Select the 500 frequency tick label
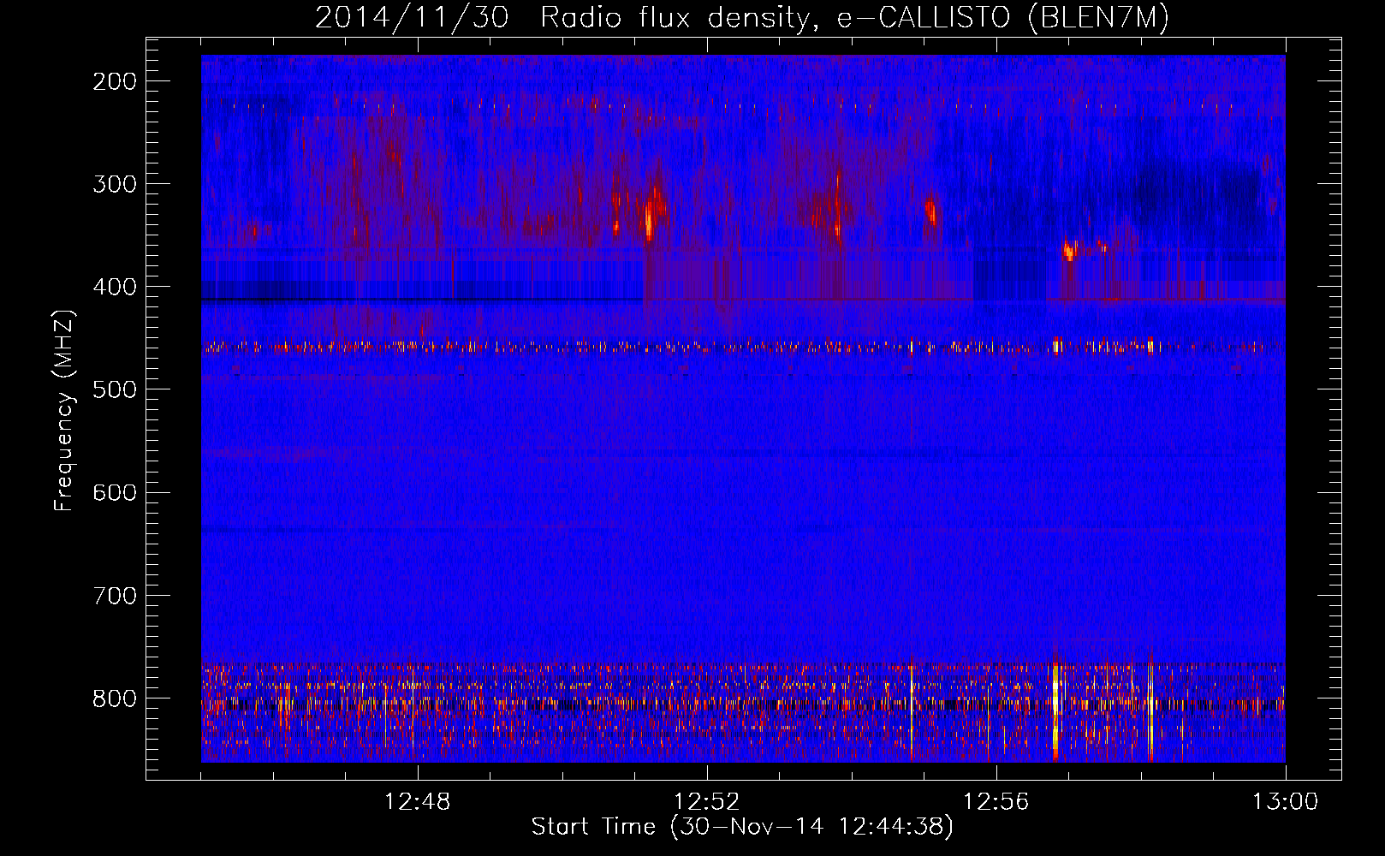Image resolution: width=1385 pixels, height=856 pixels. tap(115, 389)
